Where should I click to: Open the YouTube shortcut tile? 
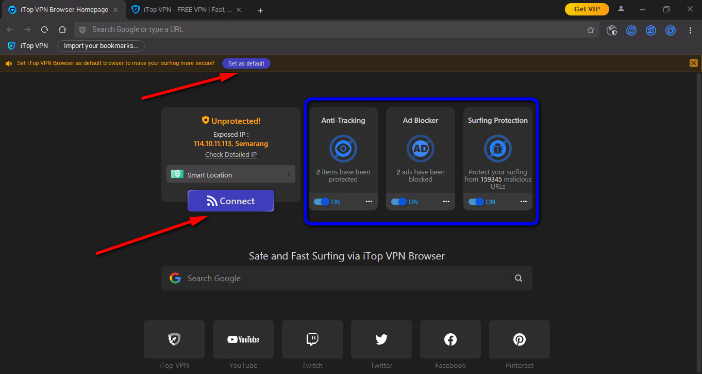point(243,339)
